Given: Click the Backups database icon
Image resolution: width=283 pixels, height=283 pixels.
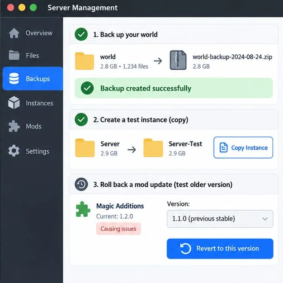Looking at the screenshot, I should coord(14,79).
